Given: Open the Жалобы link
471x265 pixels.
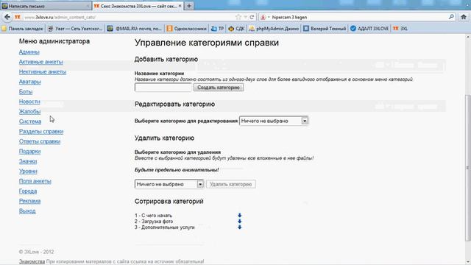Looking at the screenshot, I should click(29, 111).
